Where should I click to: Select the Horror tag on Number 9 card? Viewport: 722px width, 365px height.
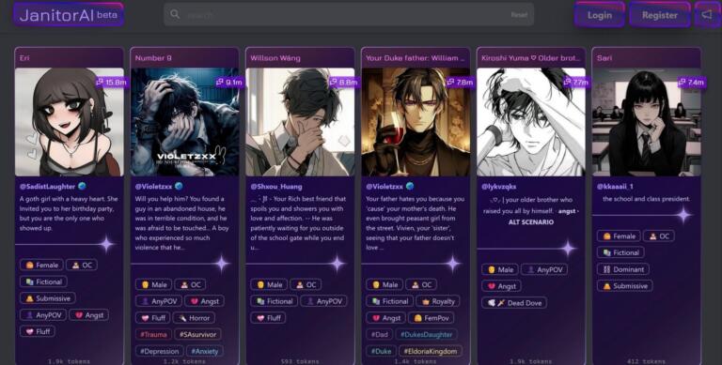pyautogui.click(x=195, y=318)
